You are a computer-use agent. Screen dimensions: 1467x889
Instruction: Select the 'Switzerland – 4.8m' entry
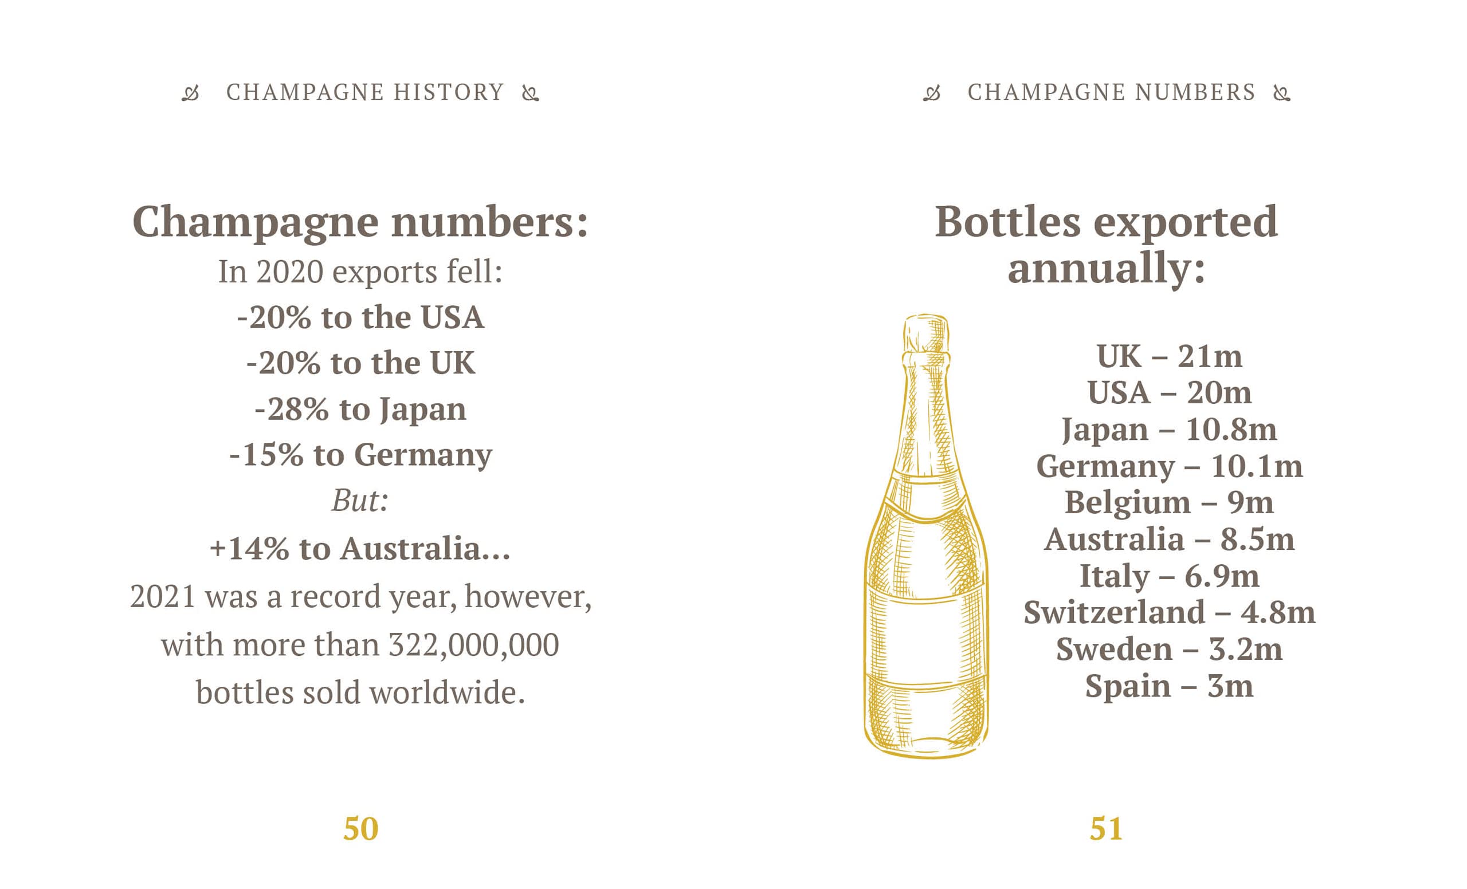(x=1170, y=612)
